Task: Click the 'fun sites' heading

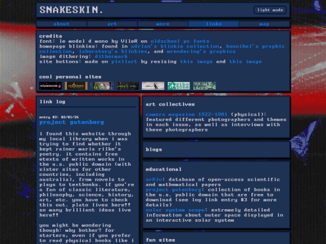Action: 161,240
